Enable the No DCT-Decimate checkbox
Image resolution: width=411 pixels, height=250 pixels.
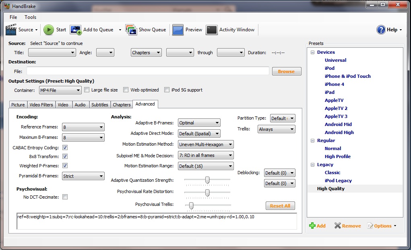(65, 197)
